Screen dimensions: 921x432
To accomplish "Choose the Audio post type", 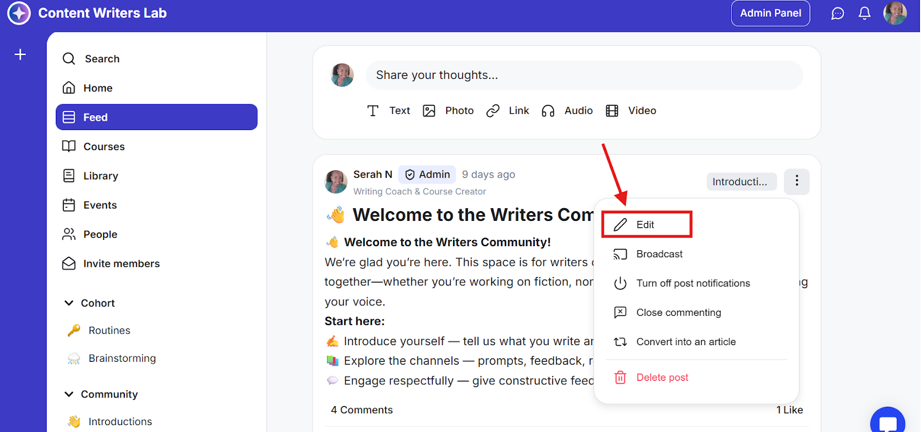I will (567, 110).
